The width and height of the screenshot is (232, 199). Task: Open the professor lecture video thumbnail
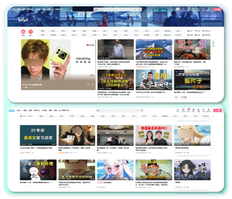coord(116,49)
